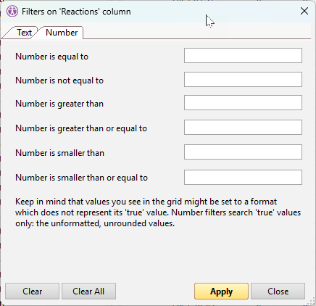Viewport: 316px width, 306px height.
Task: Click the Close button at bottom
Action: pyautogui.click(x=278, y=291)
